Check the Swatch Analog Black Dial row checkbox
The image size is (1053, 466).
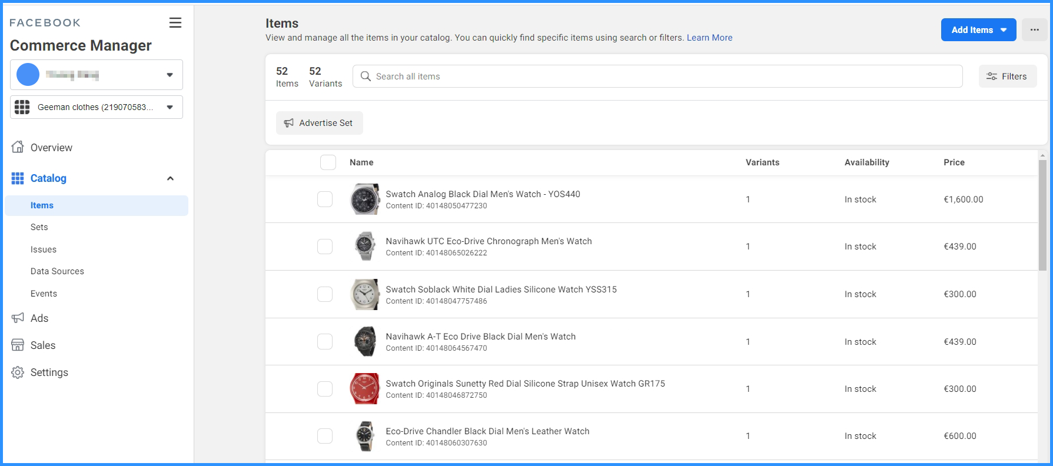click(x=325, y=199)
